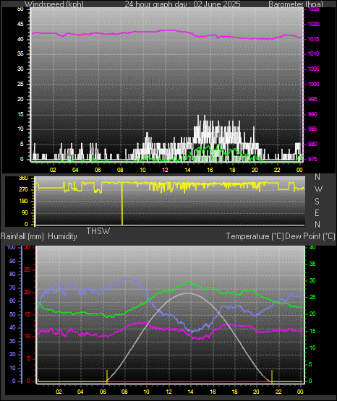Click the 1015 barometer scale value

click(x=314, y=39)
